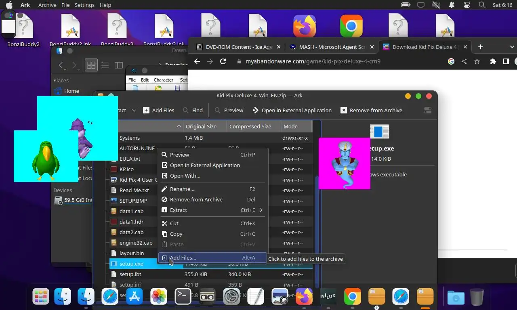Select Copy in the context menu
The height and width of the screenshot is (310, 517).
(212, 234)
